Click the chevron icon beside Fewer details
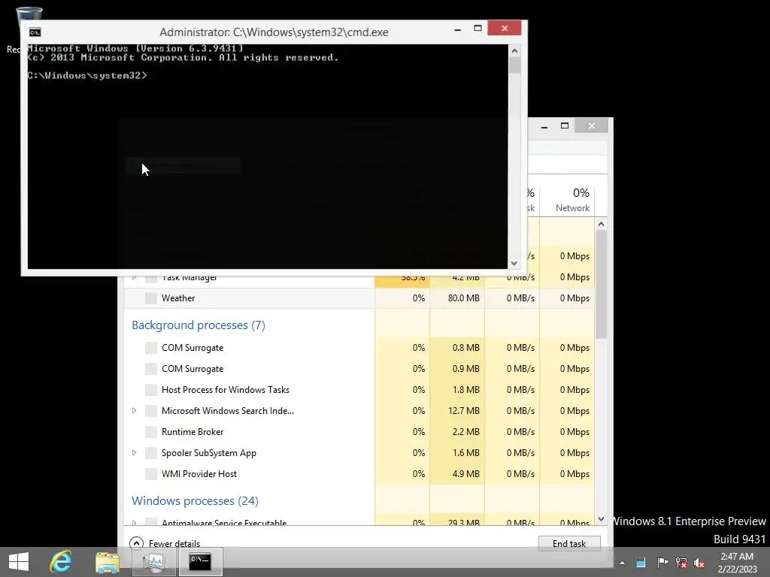 pos(137,543)
